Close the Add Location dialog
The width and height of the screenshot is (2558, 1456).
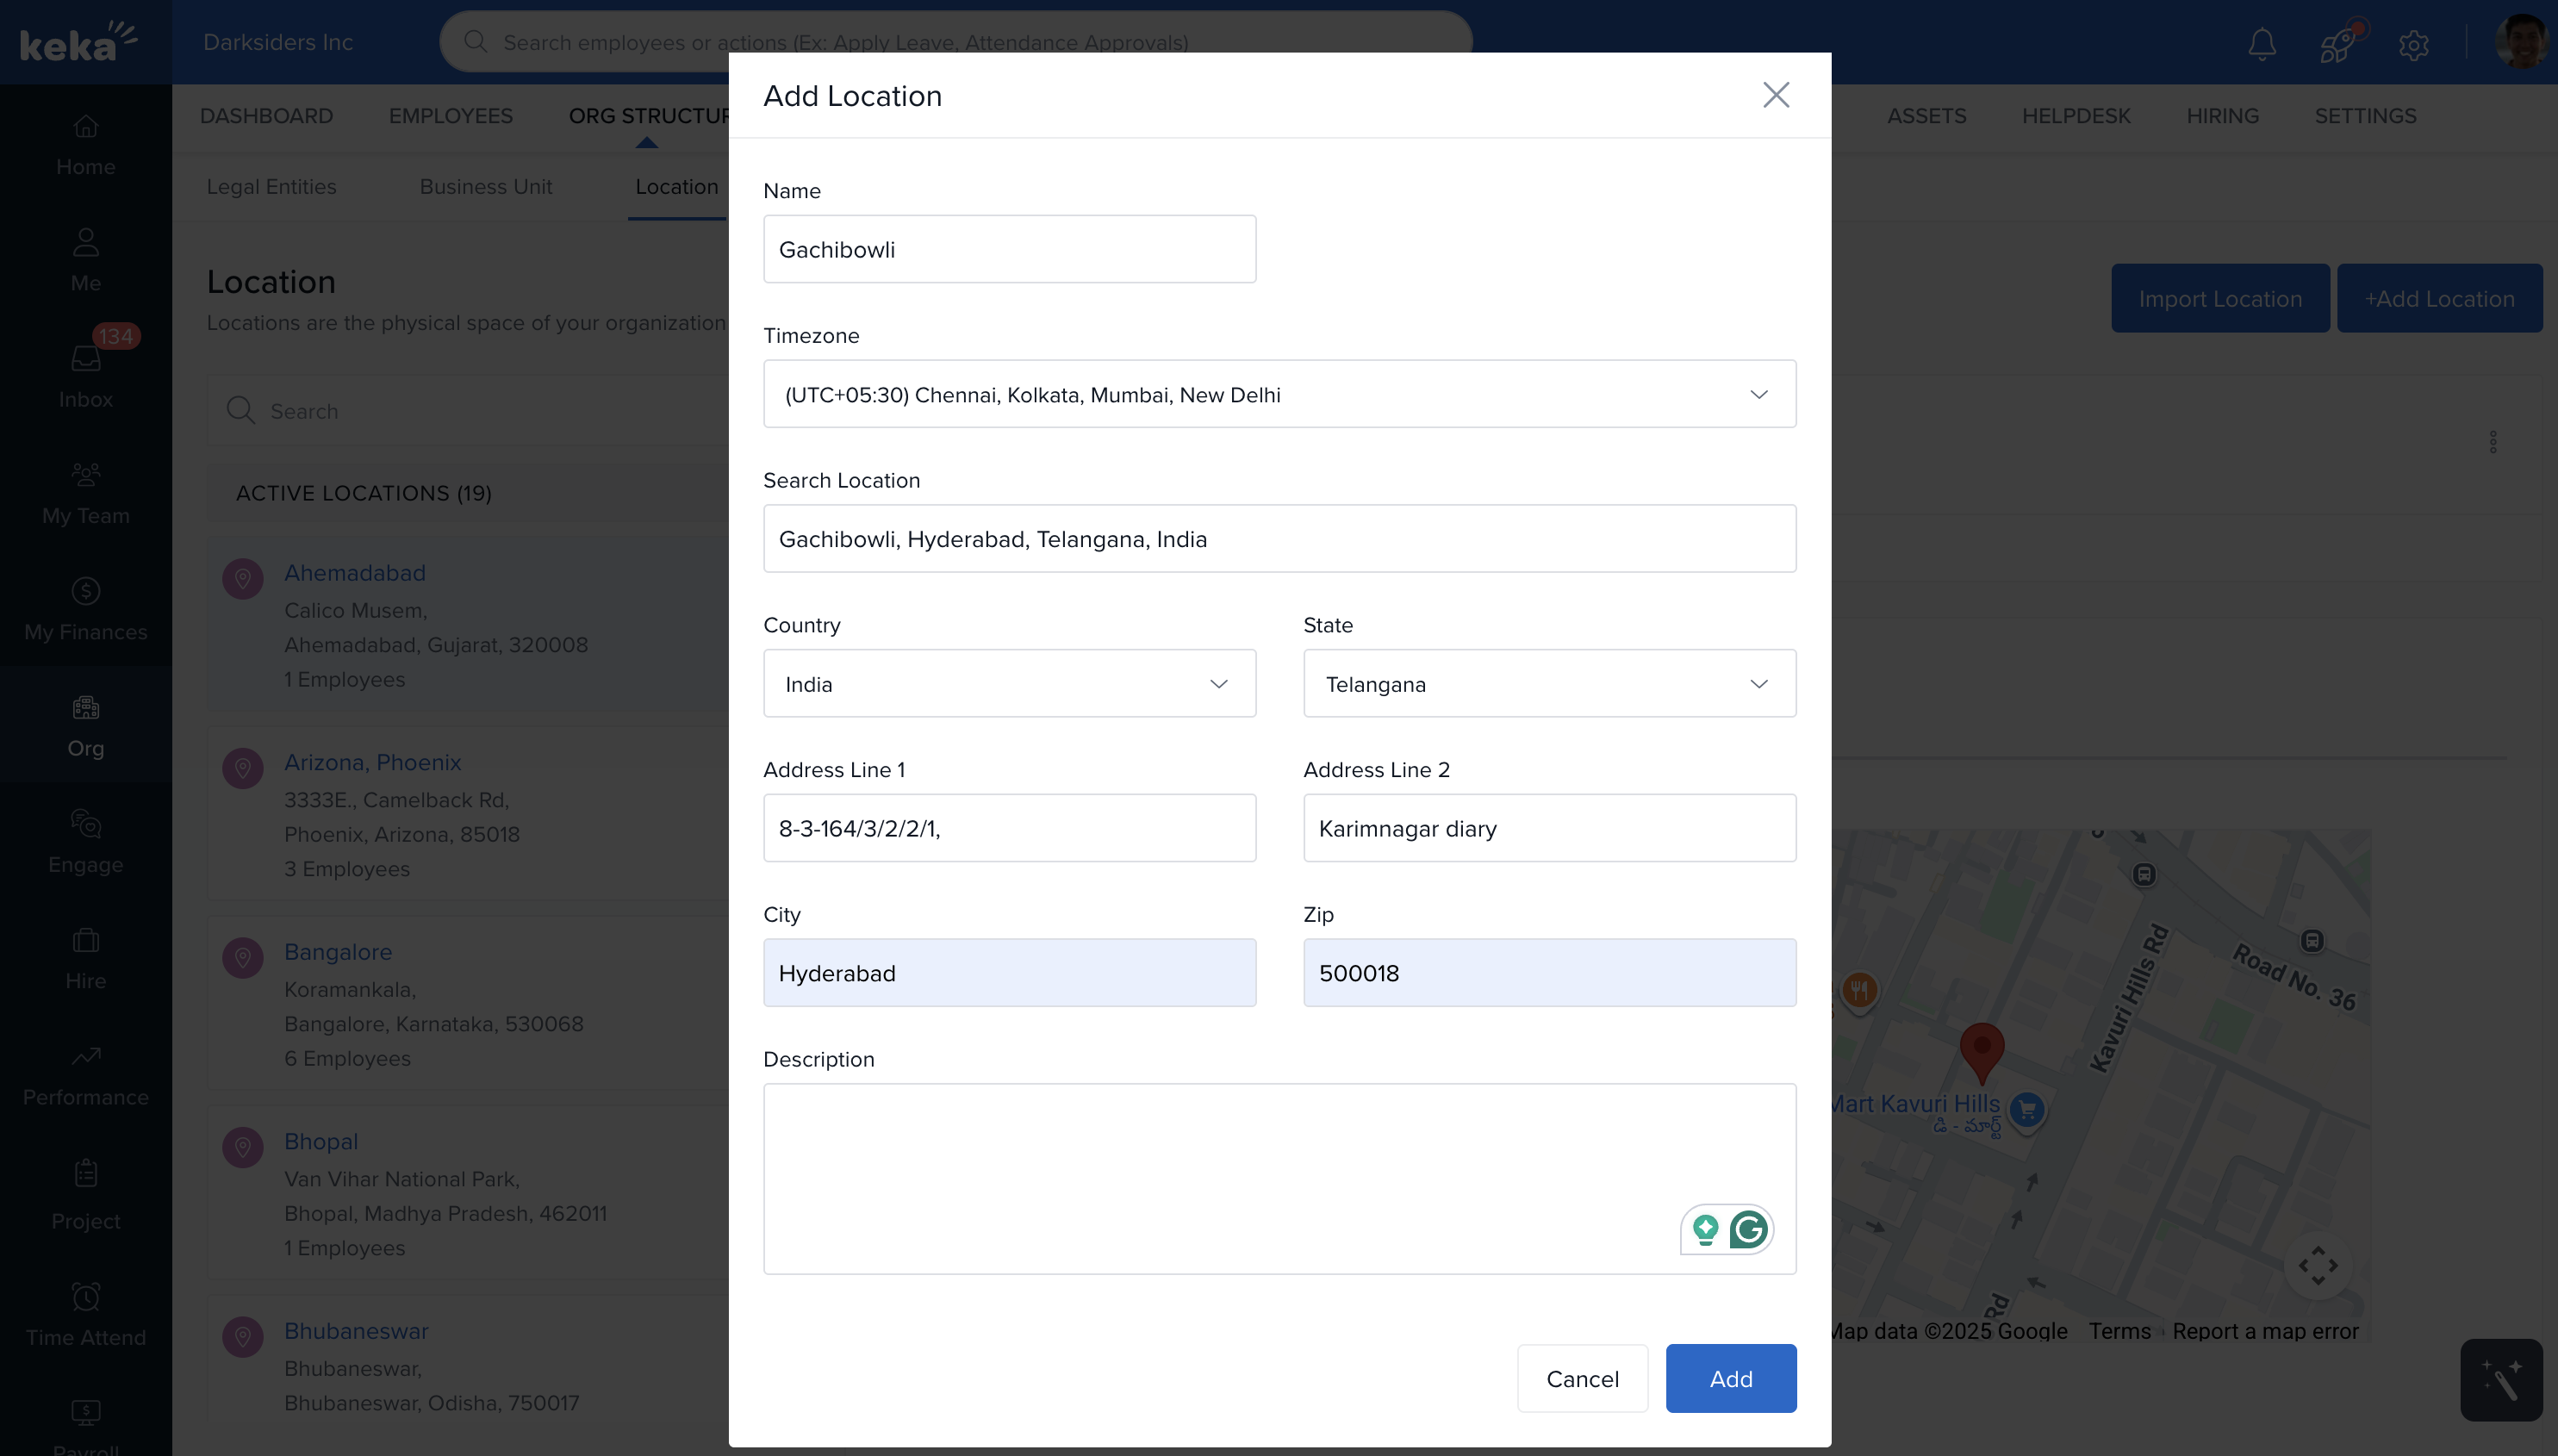coord(1776,95)
